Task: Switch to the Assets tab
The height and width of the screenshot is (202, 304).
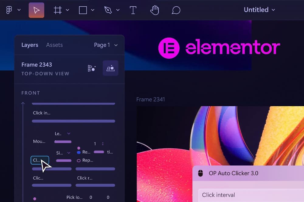Action: point(54,45)
